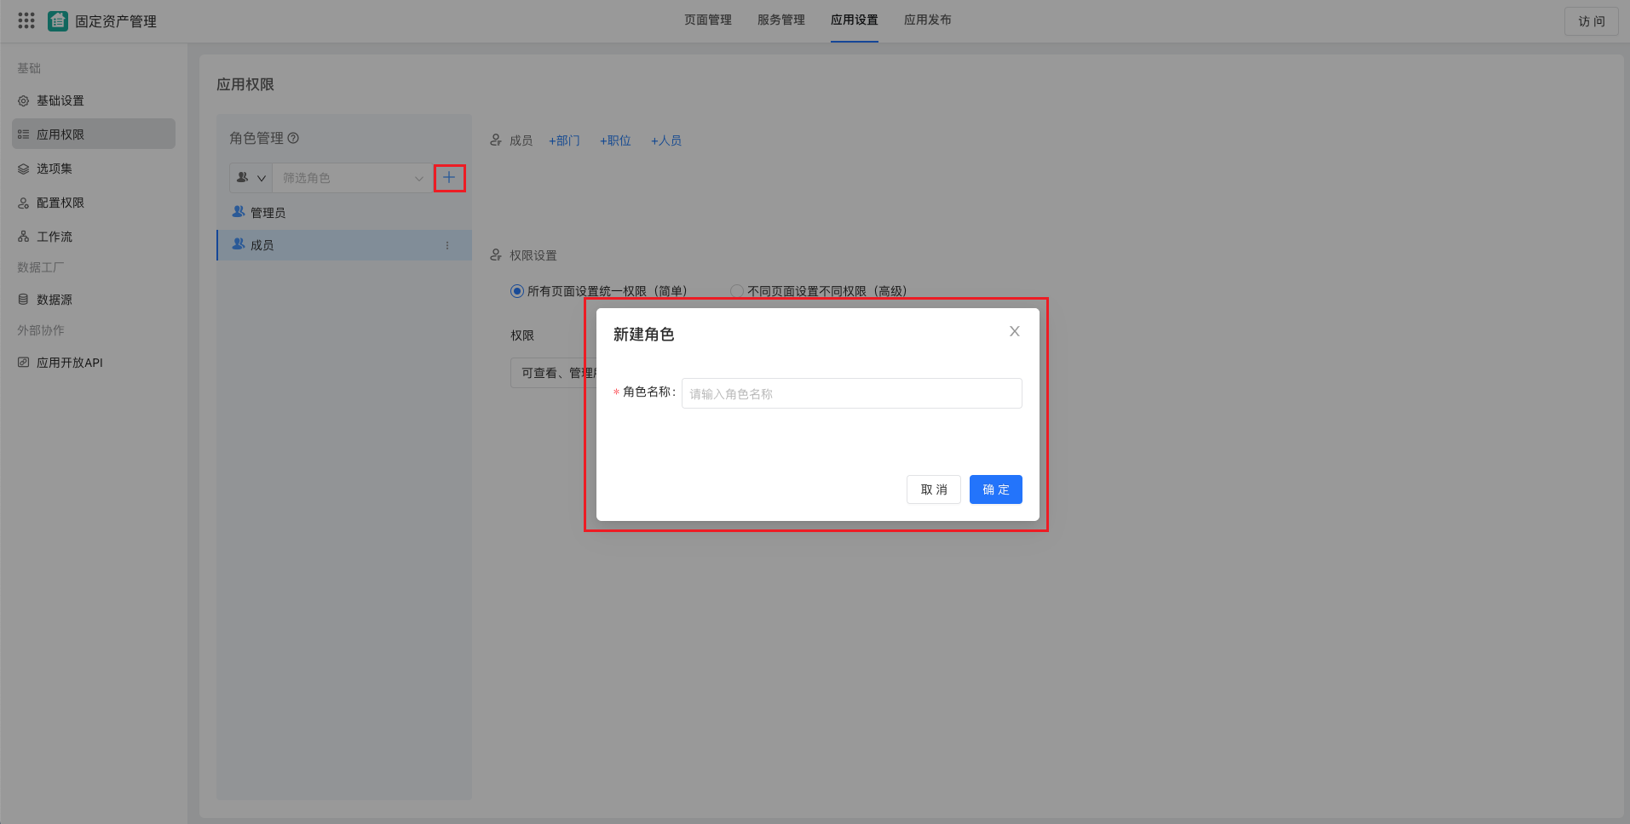Open the three-dot menu on 成员 role
The image size is (1630, 824).
pos(447,245)
